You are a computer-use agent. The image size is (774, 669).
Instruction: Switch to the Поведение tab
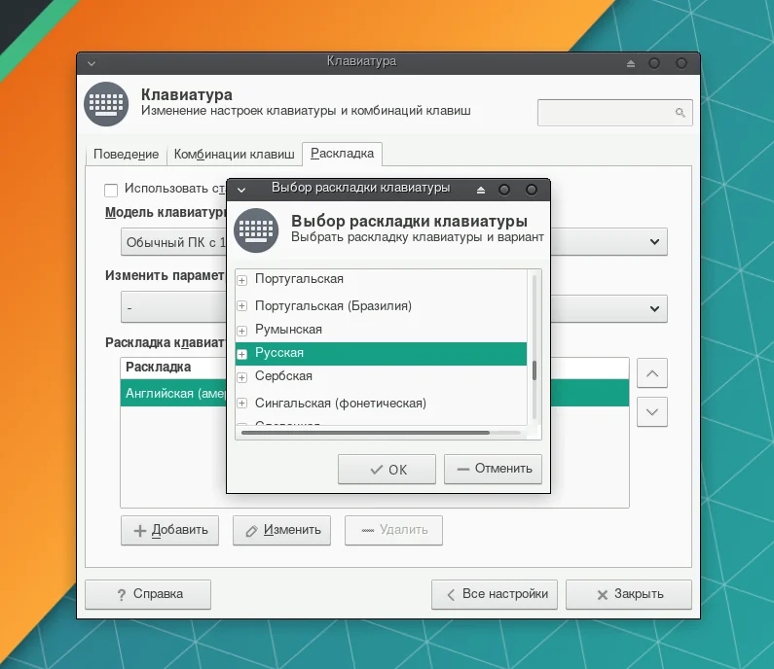(x=126, y=155)
